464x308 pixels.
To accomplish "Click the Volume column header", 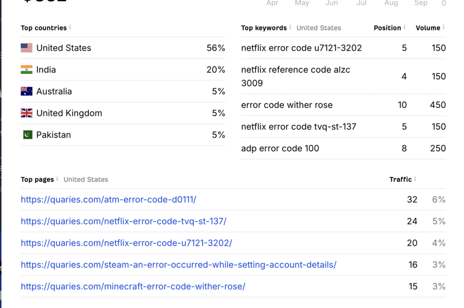I will point(427,28).
